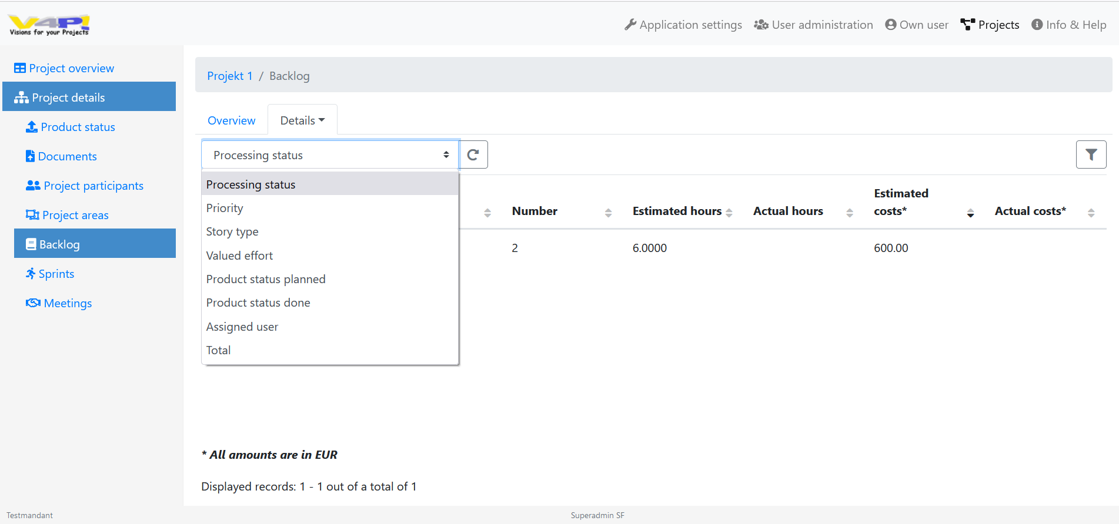Reload the view with the refresh button

pos(473,154)
